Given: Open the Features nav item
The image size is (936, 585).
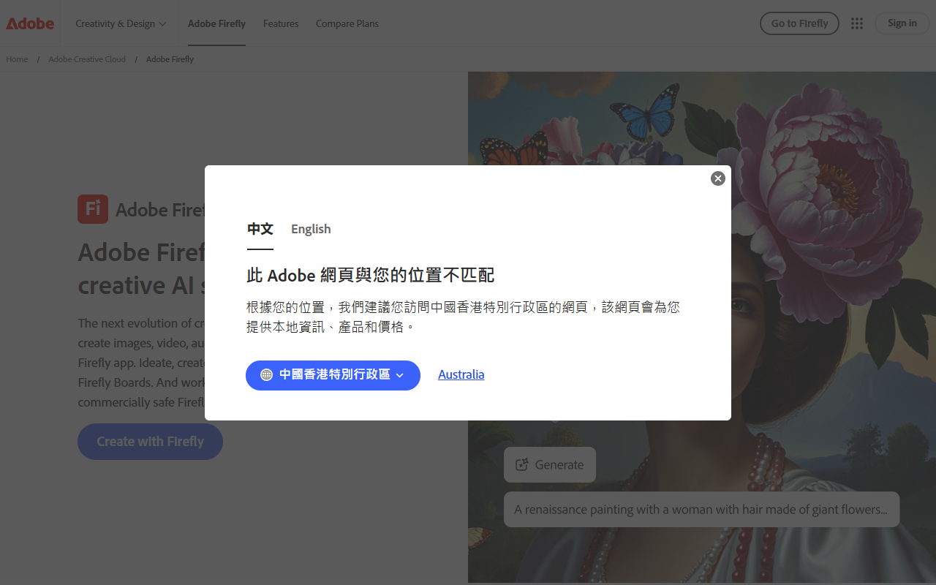Looking at the screenshot, I should pos(281,23).
